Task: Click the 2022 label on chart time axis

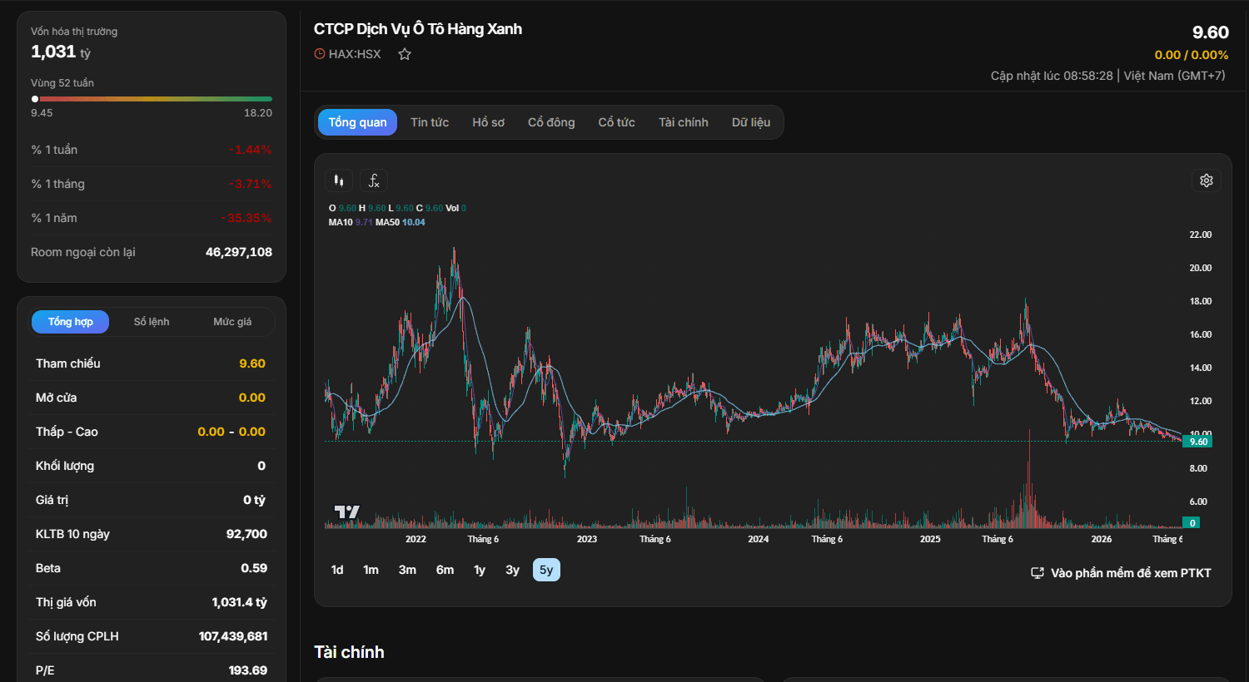Action: pyautogui.click(x=416, y=539)
